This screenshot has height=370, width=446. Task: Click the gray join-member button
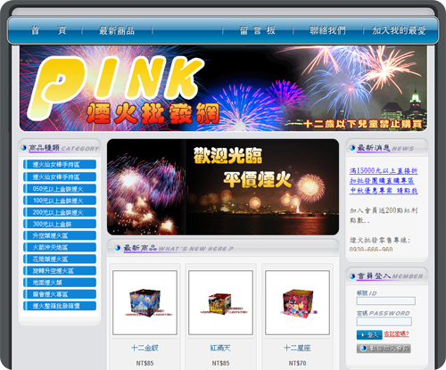tap(384, 349)
